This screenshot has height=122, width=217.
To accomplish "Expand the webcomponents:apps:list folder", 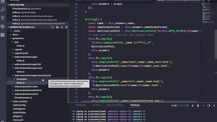I will coord(28,64).
